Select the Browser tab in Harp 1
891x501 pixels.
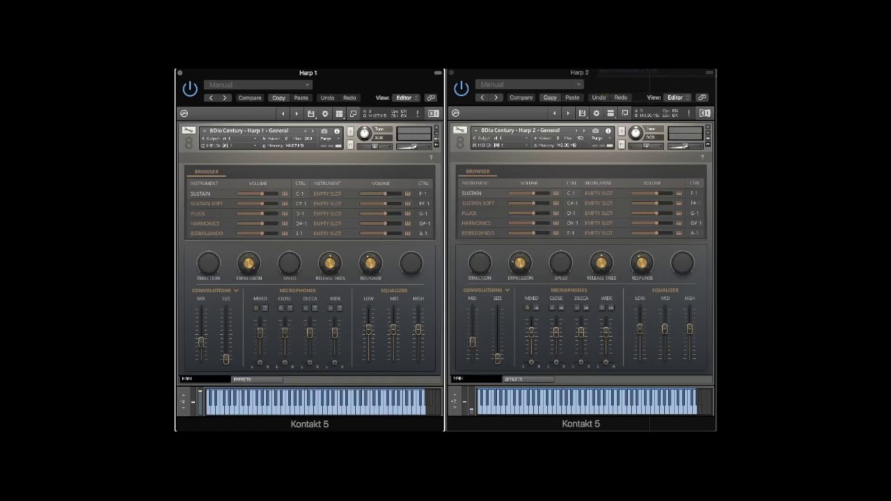pyautogui.click(x=206, y=171)
